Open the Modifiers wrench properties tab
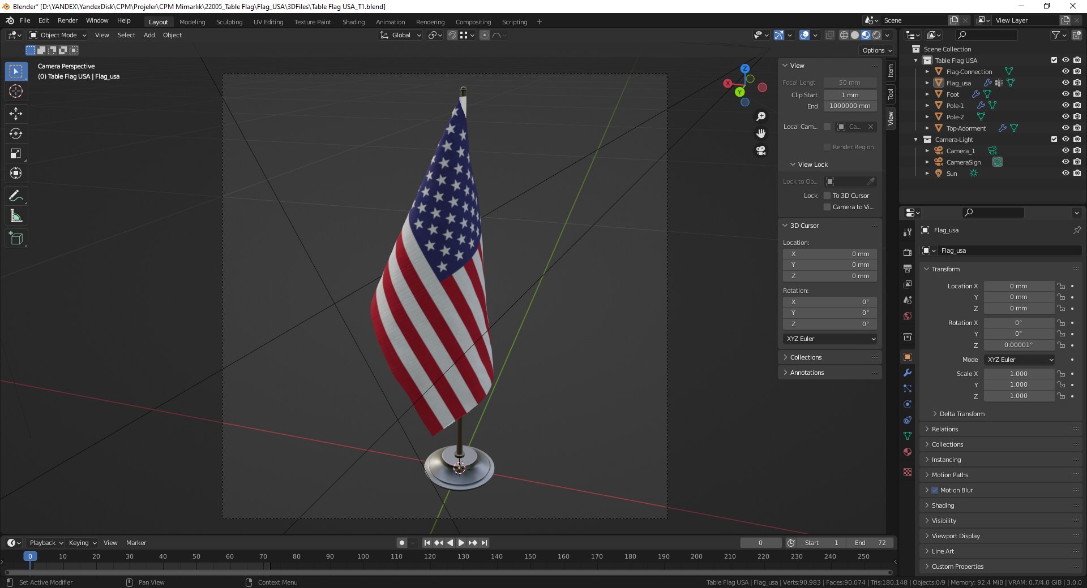Image resolution: width=1087 pixels, height=588 pixels. point(908,373)
